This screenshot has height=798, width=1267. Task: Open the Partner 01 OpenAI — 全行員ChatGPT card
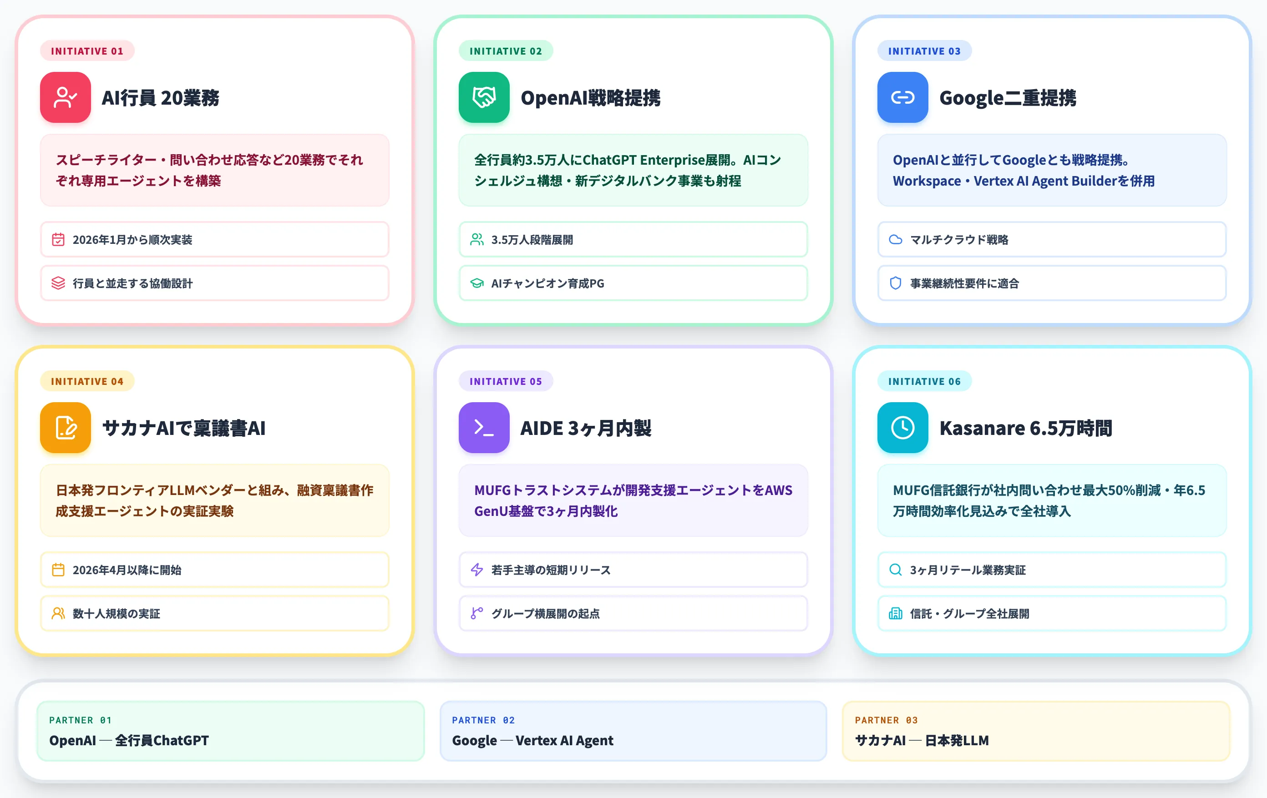point(230,731)
